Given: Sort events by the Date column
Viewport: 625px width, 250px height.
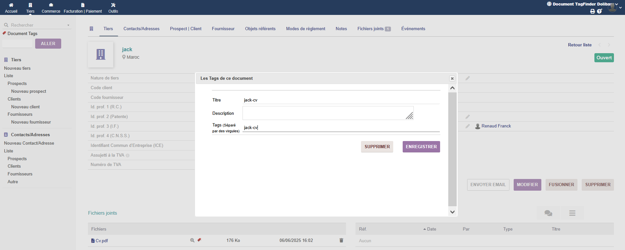Looking at the screenshot, I should coord(431,229).
